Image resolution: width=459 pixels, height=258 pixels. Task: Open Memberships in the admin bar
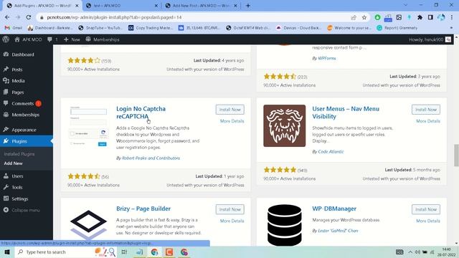pos(103,39)
